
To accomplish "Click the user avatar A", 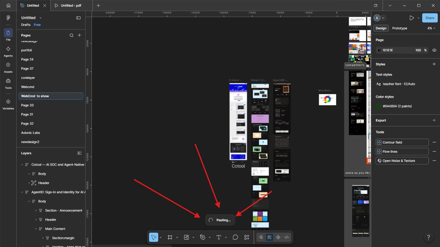I will [x=377, y=18].
